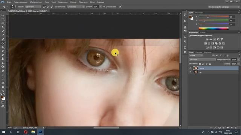This screenshot has height=135, width=241.
Task: Open the Допуск tolerance slider arrow
Action: coord(101,7)
